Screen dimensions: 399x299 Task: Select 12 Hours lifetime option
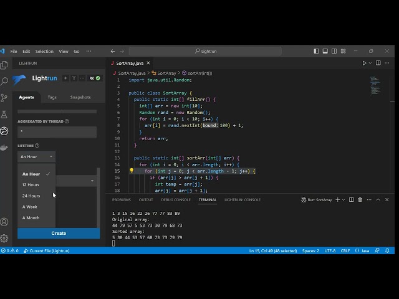[36, 185]
